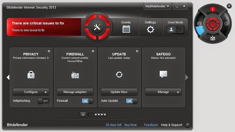This screenshot has height=132, width=235.
Task: Select standard user mode person icon
Action: coord(171,29)
